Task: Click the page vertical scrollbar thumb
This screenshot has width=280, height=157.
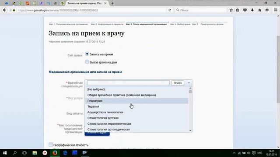Action: coord(278,69)
